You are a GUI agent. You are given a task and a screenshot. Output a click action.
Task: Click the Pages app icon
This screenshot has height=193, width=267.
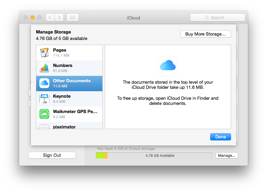click(x=44, y=53)
